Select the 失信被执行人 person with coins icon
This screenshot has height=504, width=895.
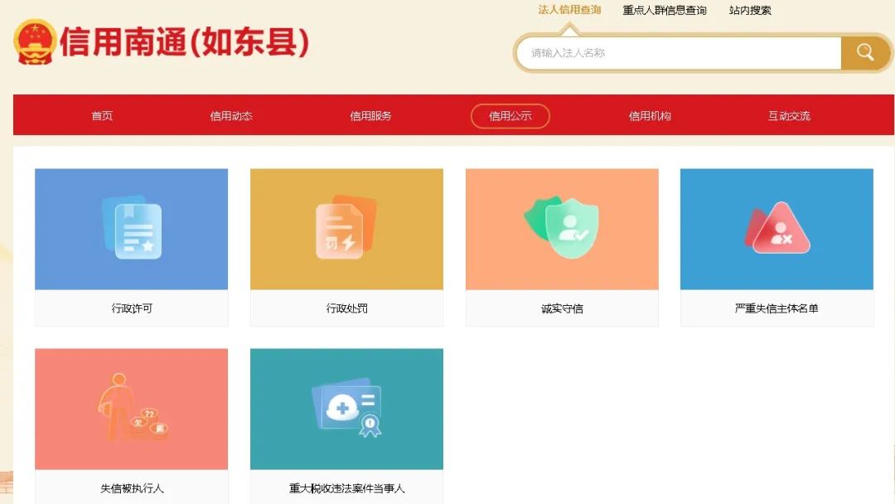(131, 409)
